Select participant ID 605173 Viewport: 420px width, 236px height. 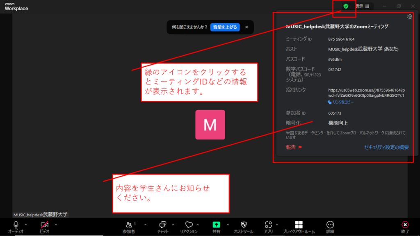[x=335, y=113]
